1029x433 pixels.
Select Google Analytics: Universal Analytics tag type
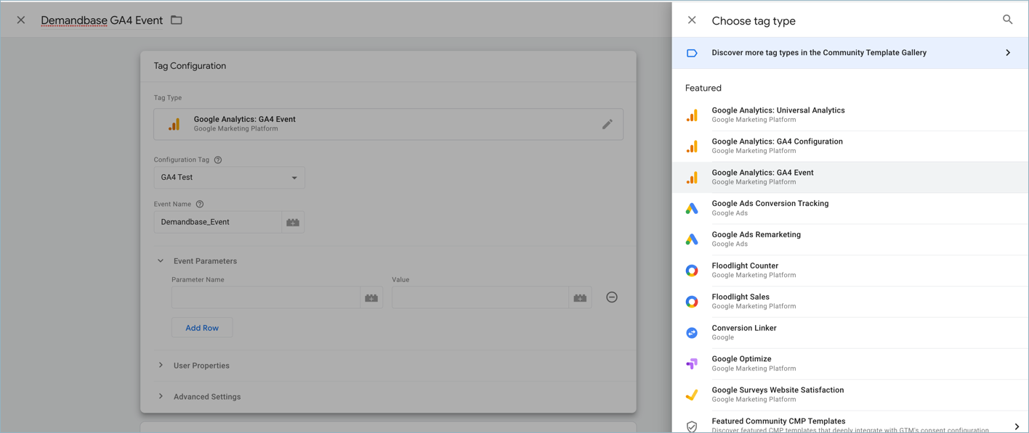pyautogui.click(x=850, y=115)
